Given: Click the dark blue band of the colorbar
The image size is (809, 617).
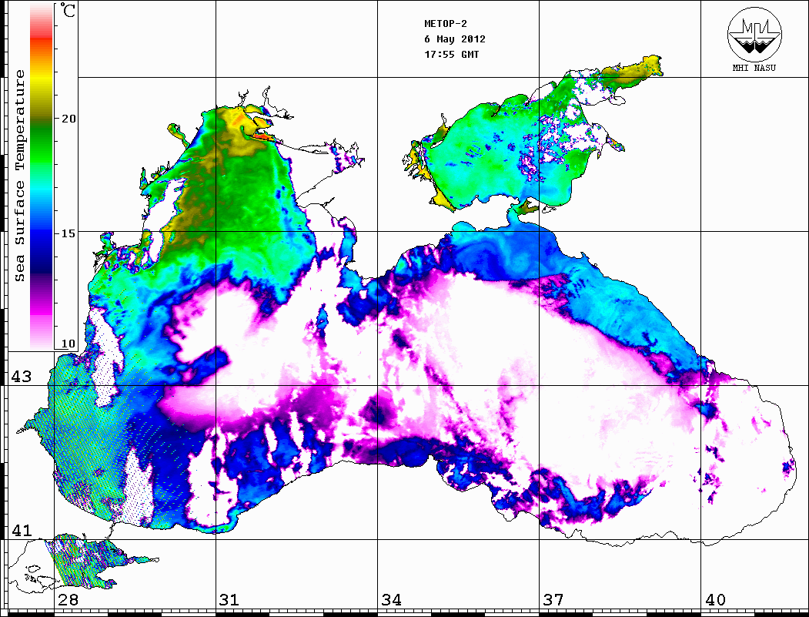Looking at the screenshot, I should pyautogui.click(x=42, y=263).
